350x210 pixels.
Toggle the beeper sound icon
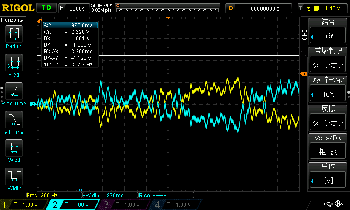pyautogui.click(x=339, y=203)
